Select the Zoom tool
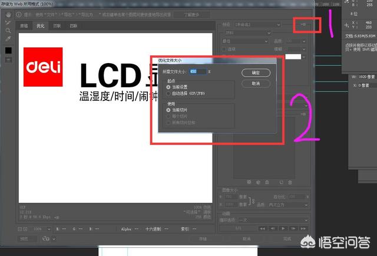This screenshot has height=256, width=377. tap(8, 30)
